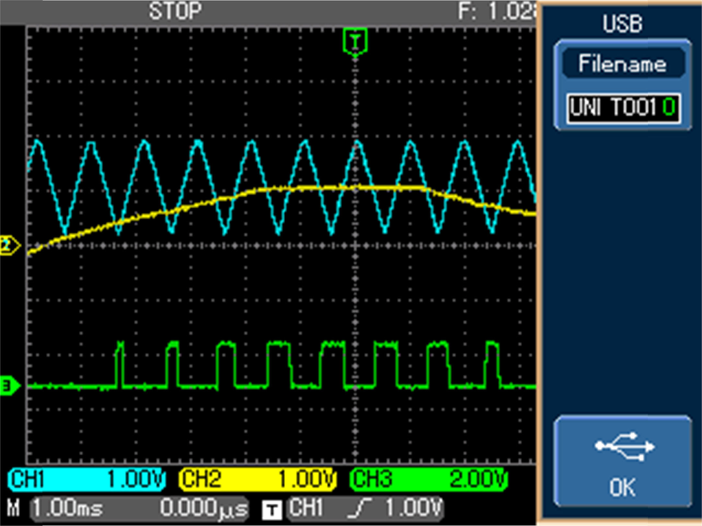This screenshot has height=526, width=702.
Task: Click the trigger T icon in status bar
Action: pos(272,509)
